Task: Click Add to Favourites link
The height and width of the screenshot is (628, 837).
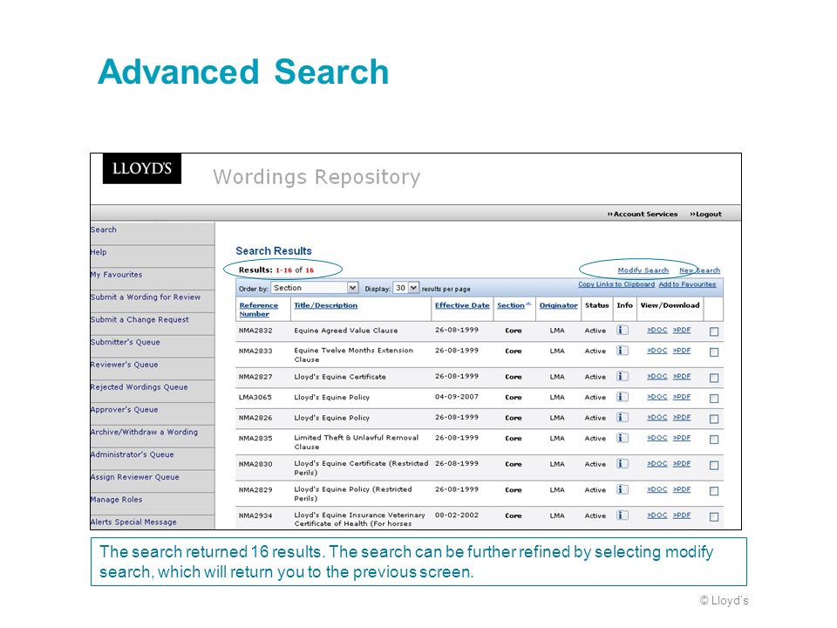Action: click(688, 284)
